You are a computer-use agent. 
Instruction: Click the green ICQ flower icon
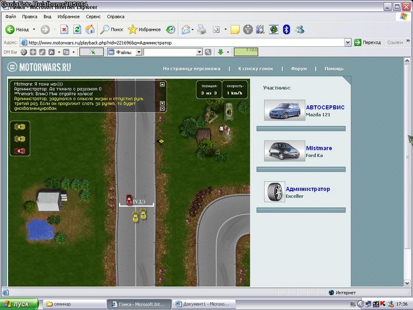tap(274, 30)
